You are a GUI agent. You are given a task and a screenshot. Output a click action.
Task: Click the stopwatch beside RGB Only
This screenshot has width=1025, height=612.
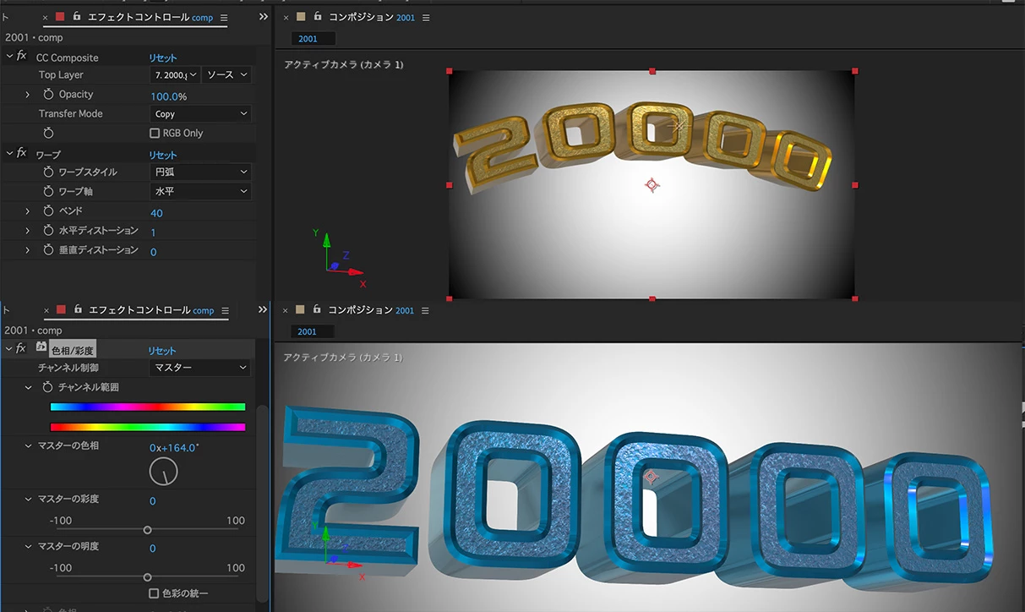(48, 133)
